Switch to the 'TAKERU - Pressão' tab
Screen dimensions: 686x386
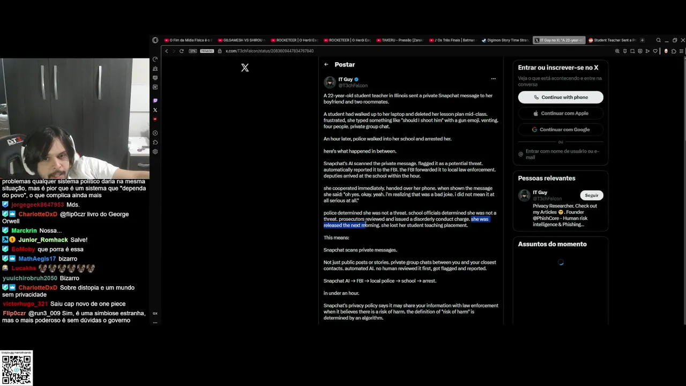pyautogui.click(x=399, y=40)
